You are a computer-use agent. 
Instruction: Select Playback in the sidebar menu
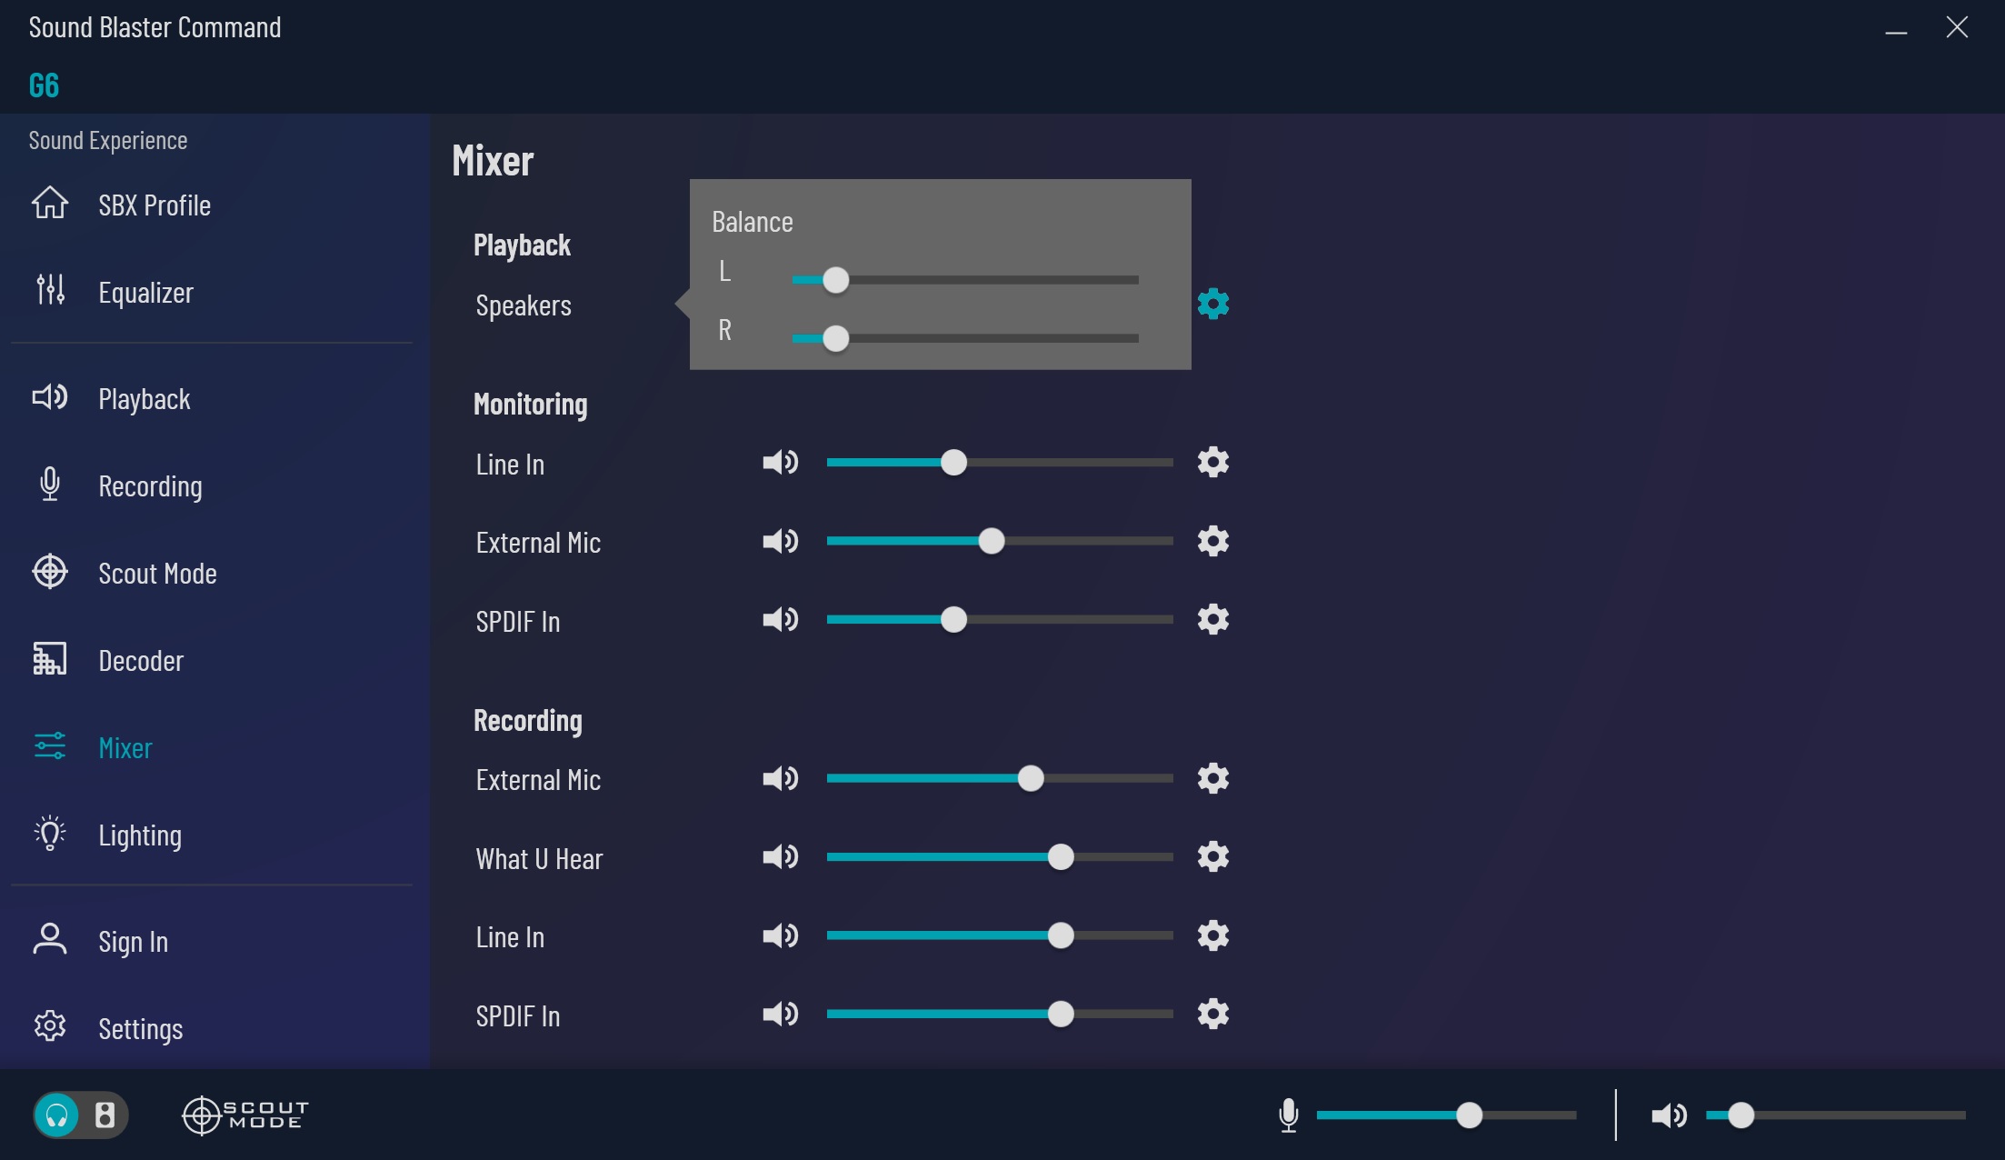(144, 399)
